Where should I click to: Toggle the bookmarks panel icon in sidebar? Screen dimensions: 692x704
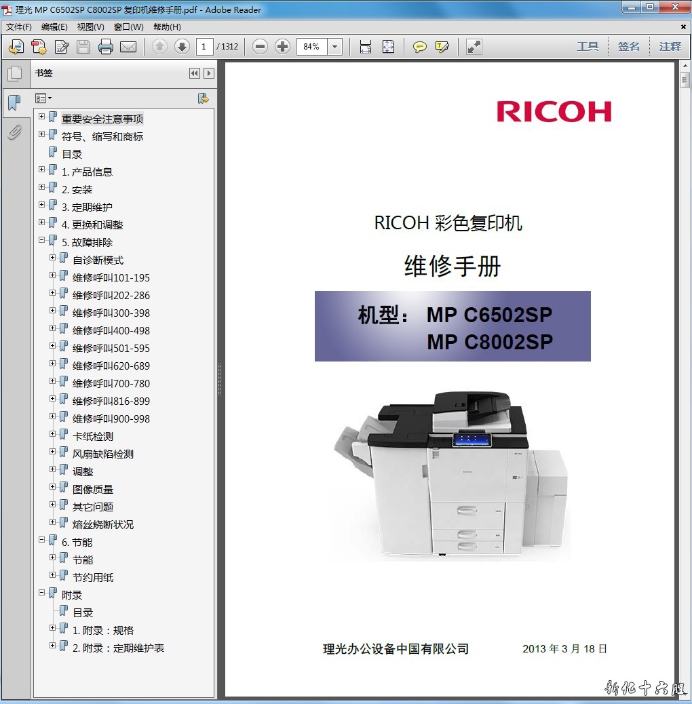[x=14, y=102]
